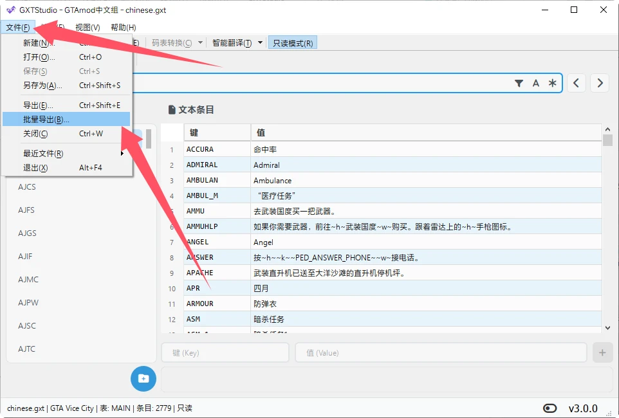Choose 退出(X) menu entry
This screenshot has width=619, height=418.
coord(67,168)
